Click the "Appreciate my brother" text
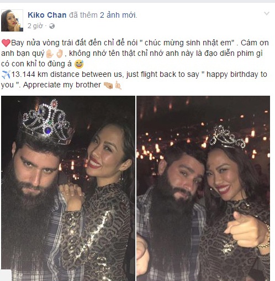 tap(62, 85)
